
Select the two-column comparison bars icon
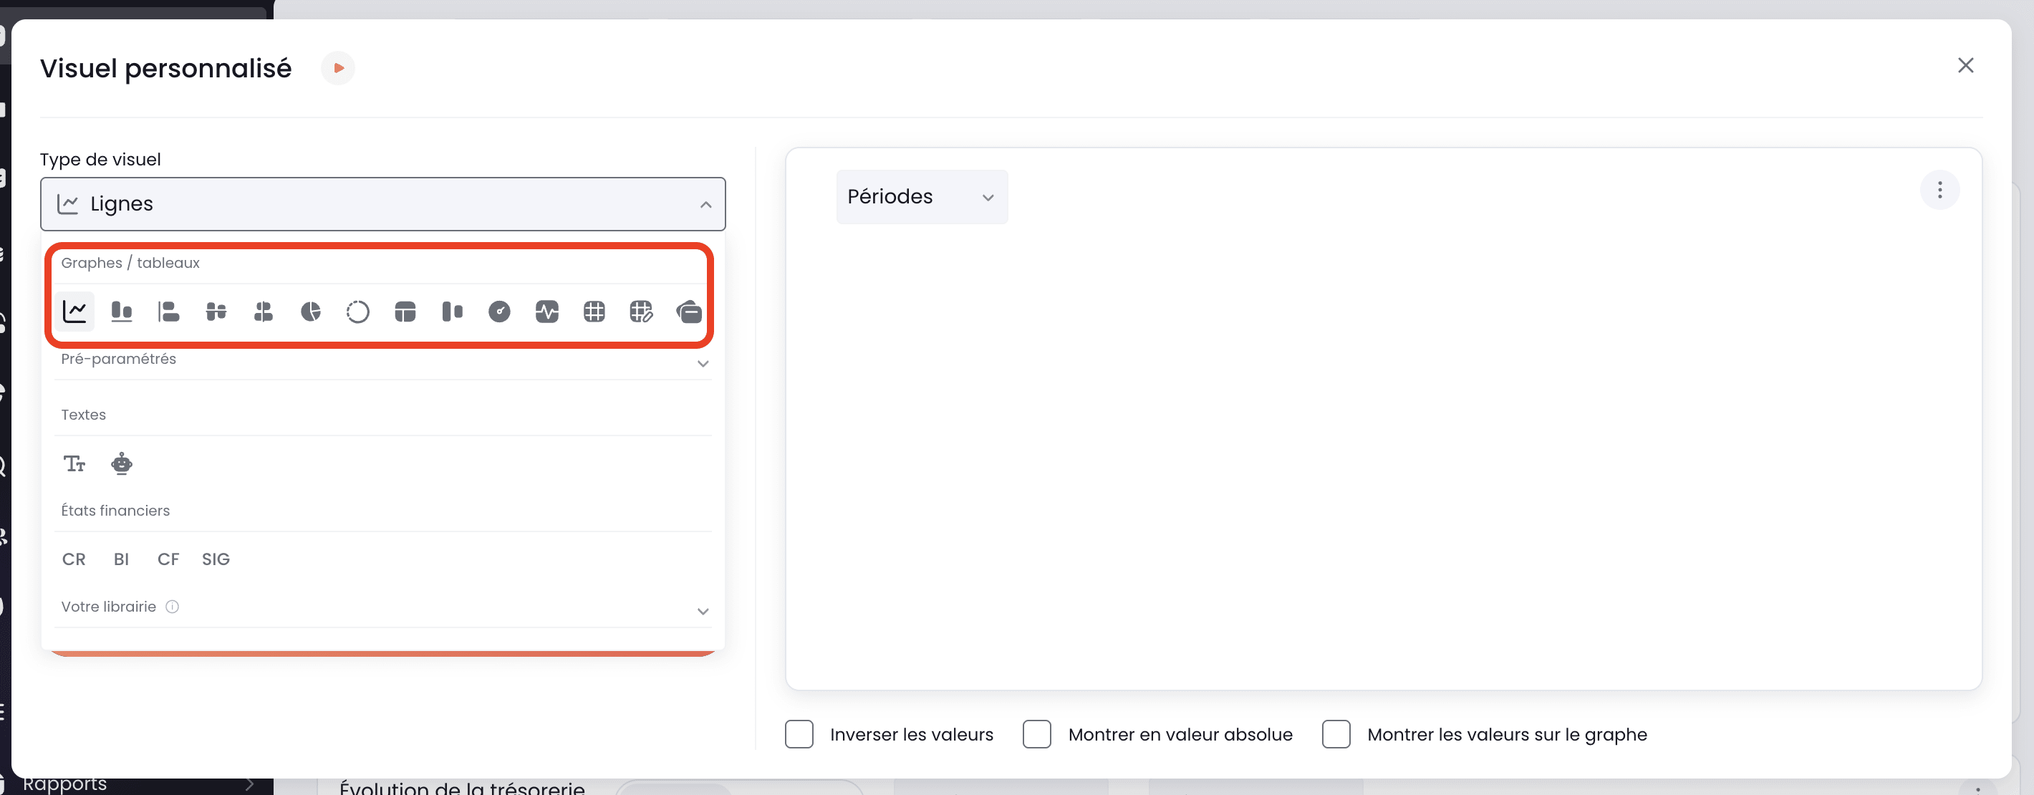[453, 311]
